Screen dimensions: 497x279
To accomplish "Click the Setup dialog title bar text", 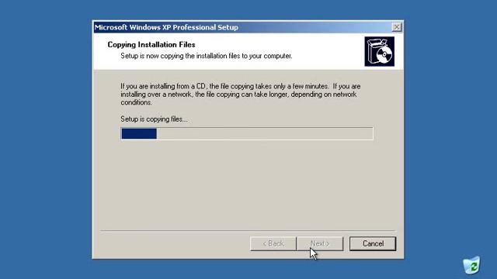I will click(x=166, y=27).
